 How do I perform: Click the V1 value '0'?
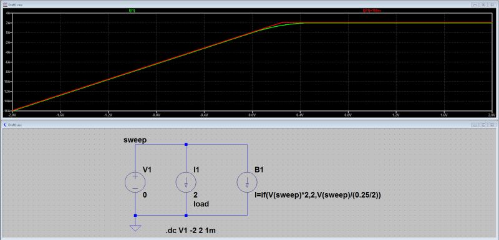tap(145, 196)
